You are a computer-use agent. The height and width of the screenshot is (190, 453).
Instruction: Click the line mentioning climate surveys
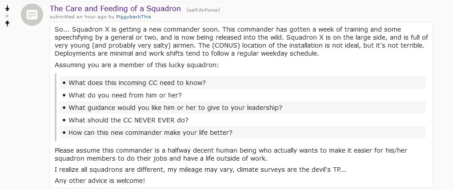[x=200, y=170]
